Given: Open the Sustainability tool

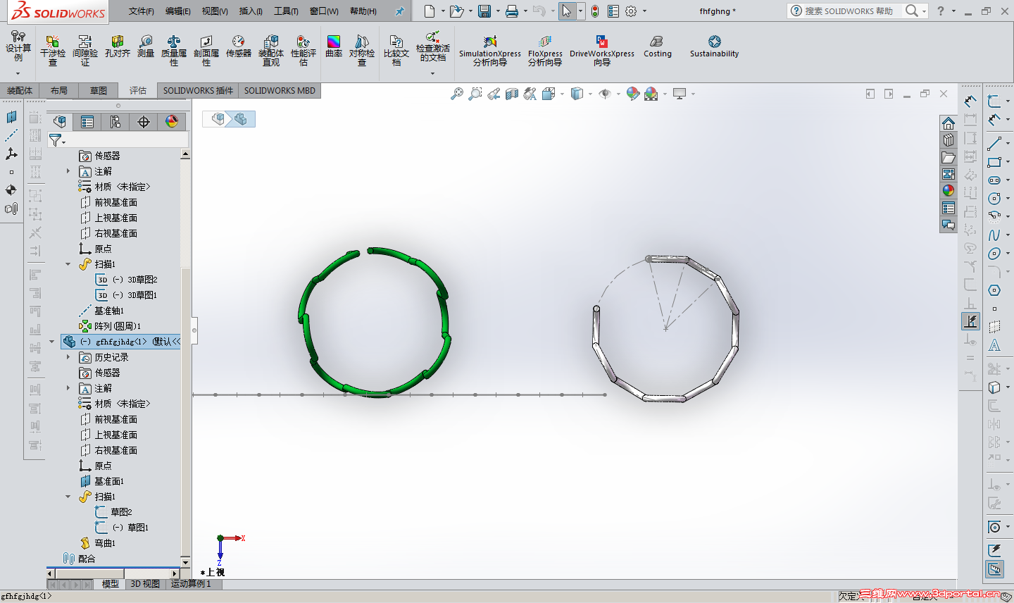Looking at the screenshot, I should [715, 46].
